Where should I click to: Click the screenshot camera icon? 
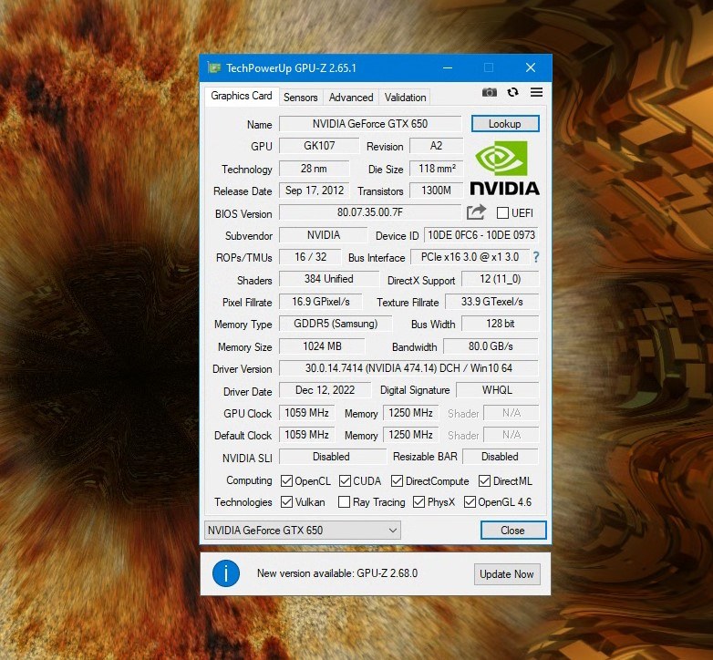click(x=490, y=93)
